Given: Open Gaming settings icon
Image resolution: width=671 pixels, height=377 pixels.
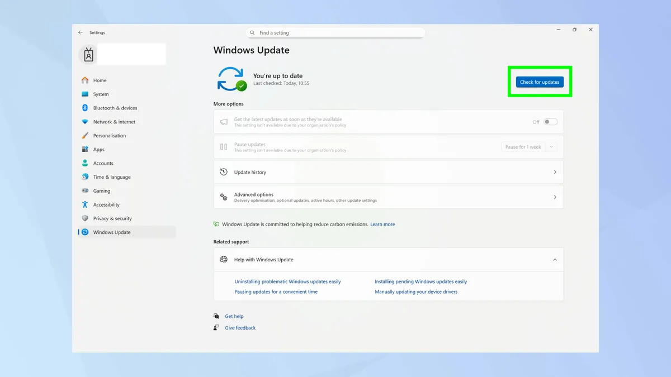Looking at the screenshot, I should click(85, 190).
